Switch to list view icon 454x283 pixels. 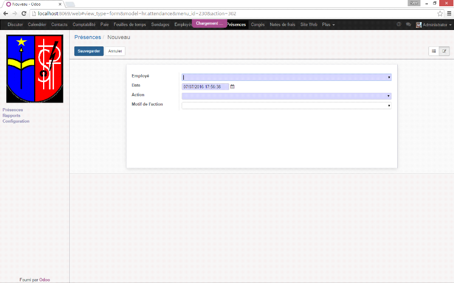point(434,51)
